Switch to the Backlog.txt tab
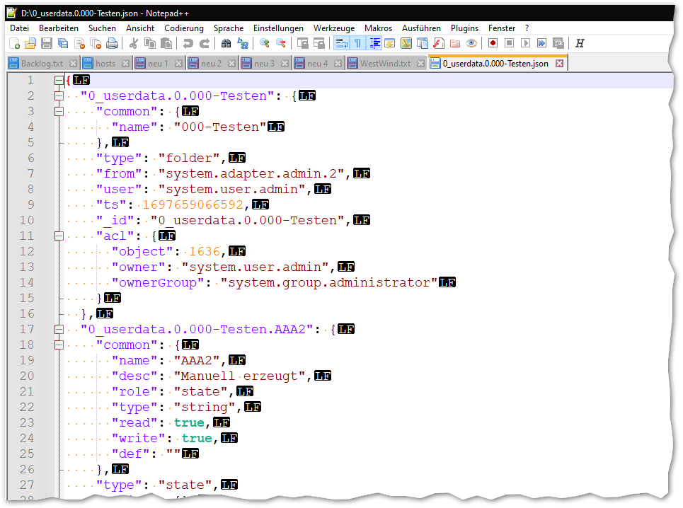 click(x=42, y=64)
